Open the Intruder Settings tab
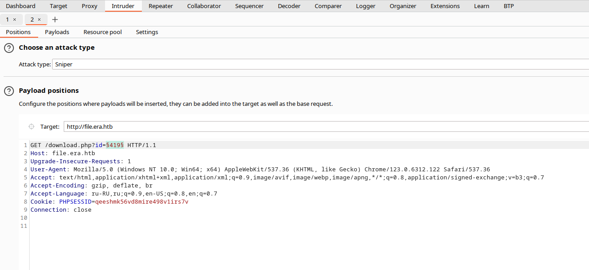 point(147,32)
